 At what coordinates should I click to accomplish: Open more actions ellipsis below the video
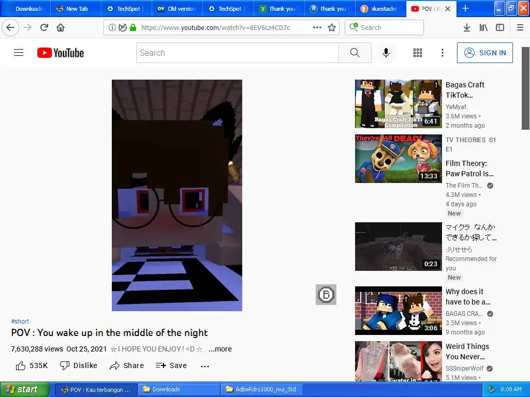click(x=205, y=366)
